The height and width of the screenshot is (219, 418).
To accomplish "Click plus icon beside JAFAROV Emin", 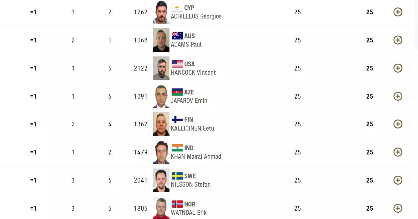I will coord(398,96).
